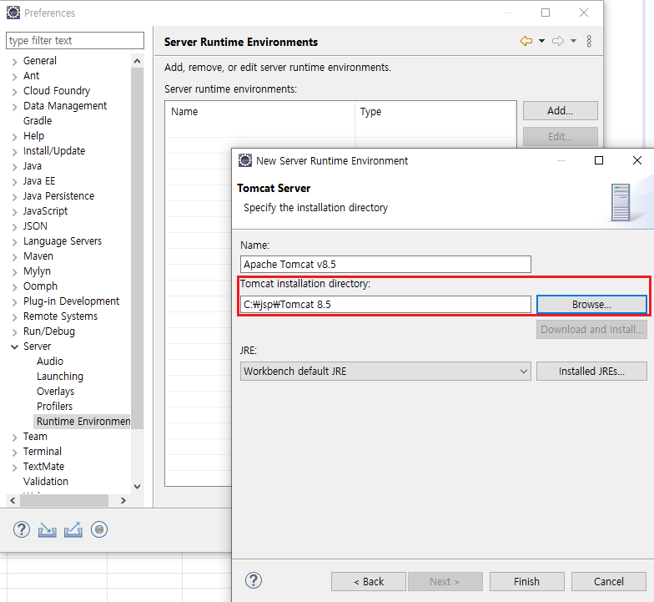Viewport: 654px width, 602px height.
Task: Maximize the New Server Runtime Environment dialog
Action: (599, 160)
